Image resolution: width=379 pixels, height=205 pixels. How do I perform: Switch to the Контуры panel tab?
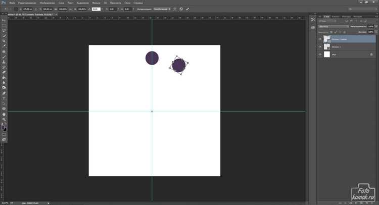click(x=346, y=17)
